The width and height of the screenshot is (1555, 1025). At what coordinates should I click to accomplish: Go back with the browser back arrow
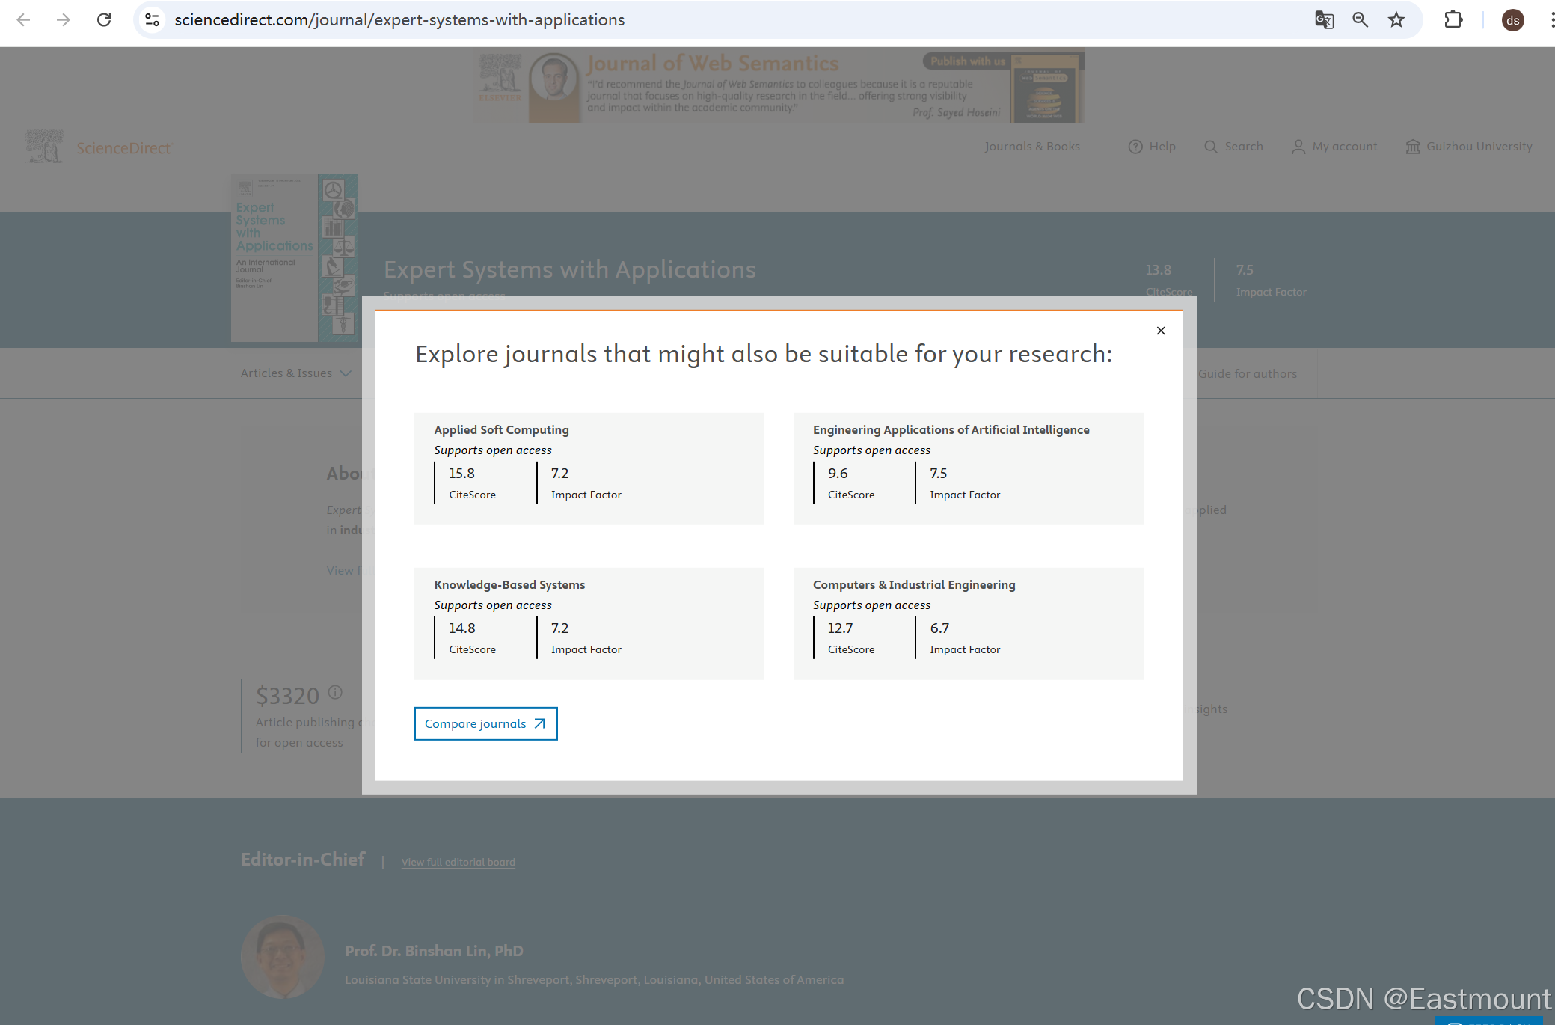click(x=23, y=20)
